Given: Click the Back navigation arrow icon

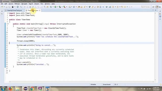Looking at the screenshot, I should (x=125, y=7).
